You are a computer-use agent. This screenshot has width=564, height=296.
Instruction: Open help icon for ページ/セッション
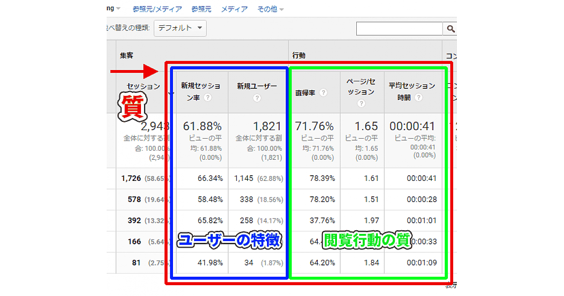tap(361, 103)
